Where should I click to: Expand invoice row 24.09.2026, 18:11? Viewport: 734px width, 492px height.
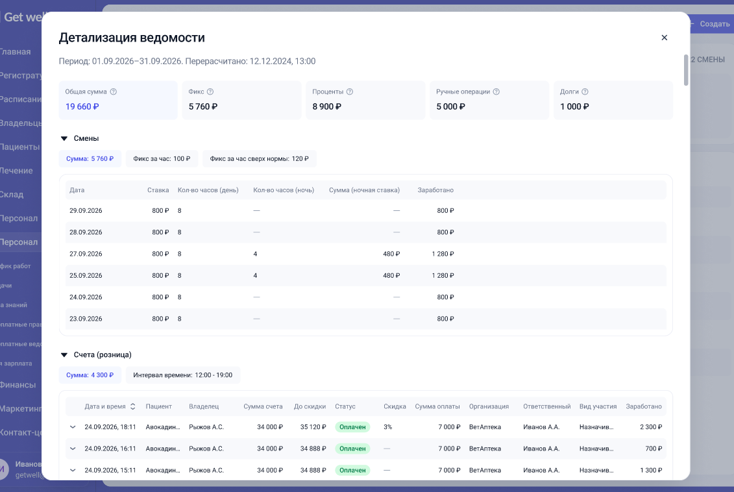click(73, 427)
